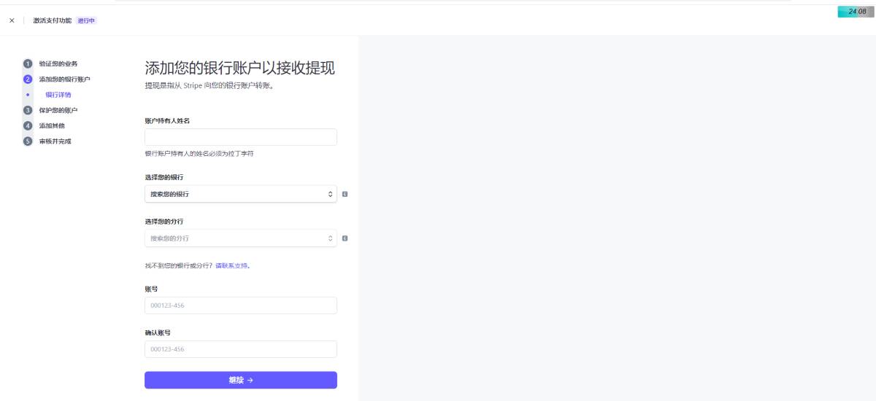Click the 继续 button
Screen dimensions: 876x401
[x=240, y=380]
